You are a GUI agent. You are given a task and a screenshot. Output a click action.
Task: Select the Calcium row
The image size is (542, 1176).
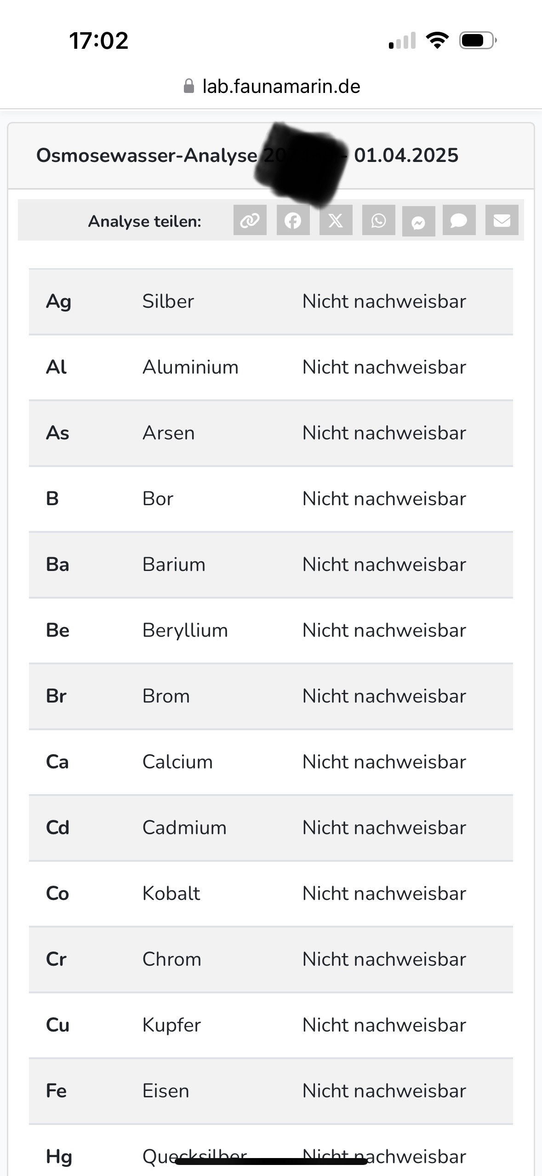point(270,762)
